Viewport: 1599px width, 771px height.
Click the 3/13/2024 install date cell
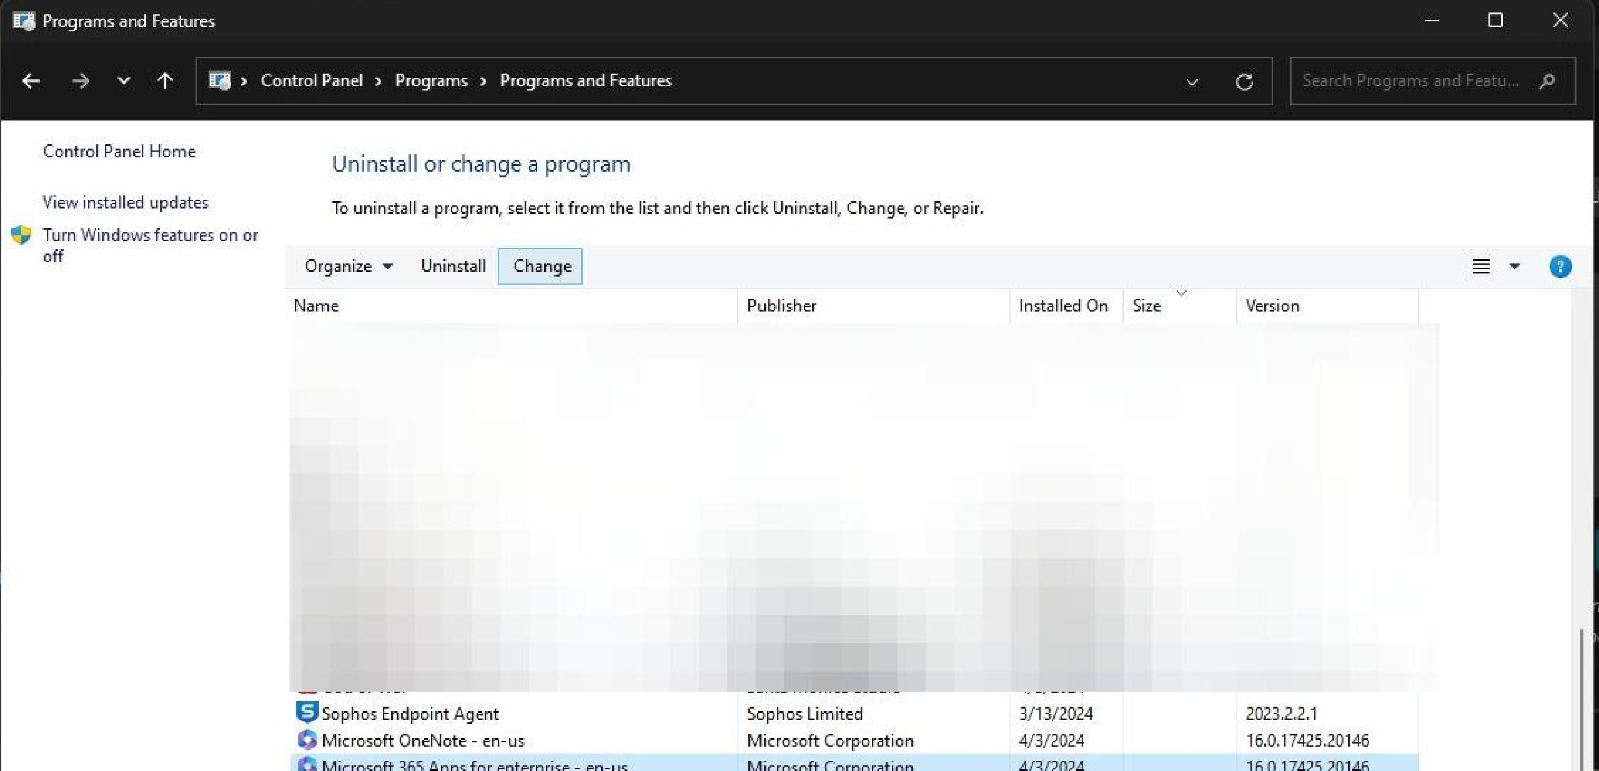[x=1056, y=714]
